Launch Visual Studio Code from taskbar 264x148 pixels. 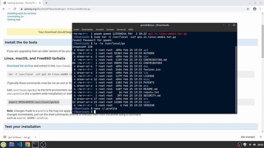(19, 144)
